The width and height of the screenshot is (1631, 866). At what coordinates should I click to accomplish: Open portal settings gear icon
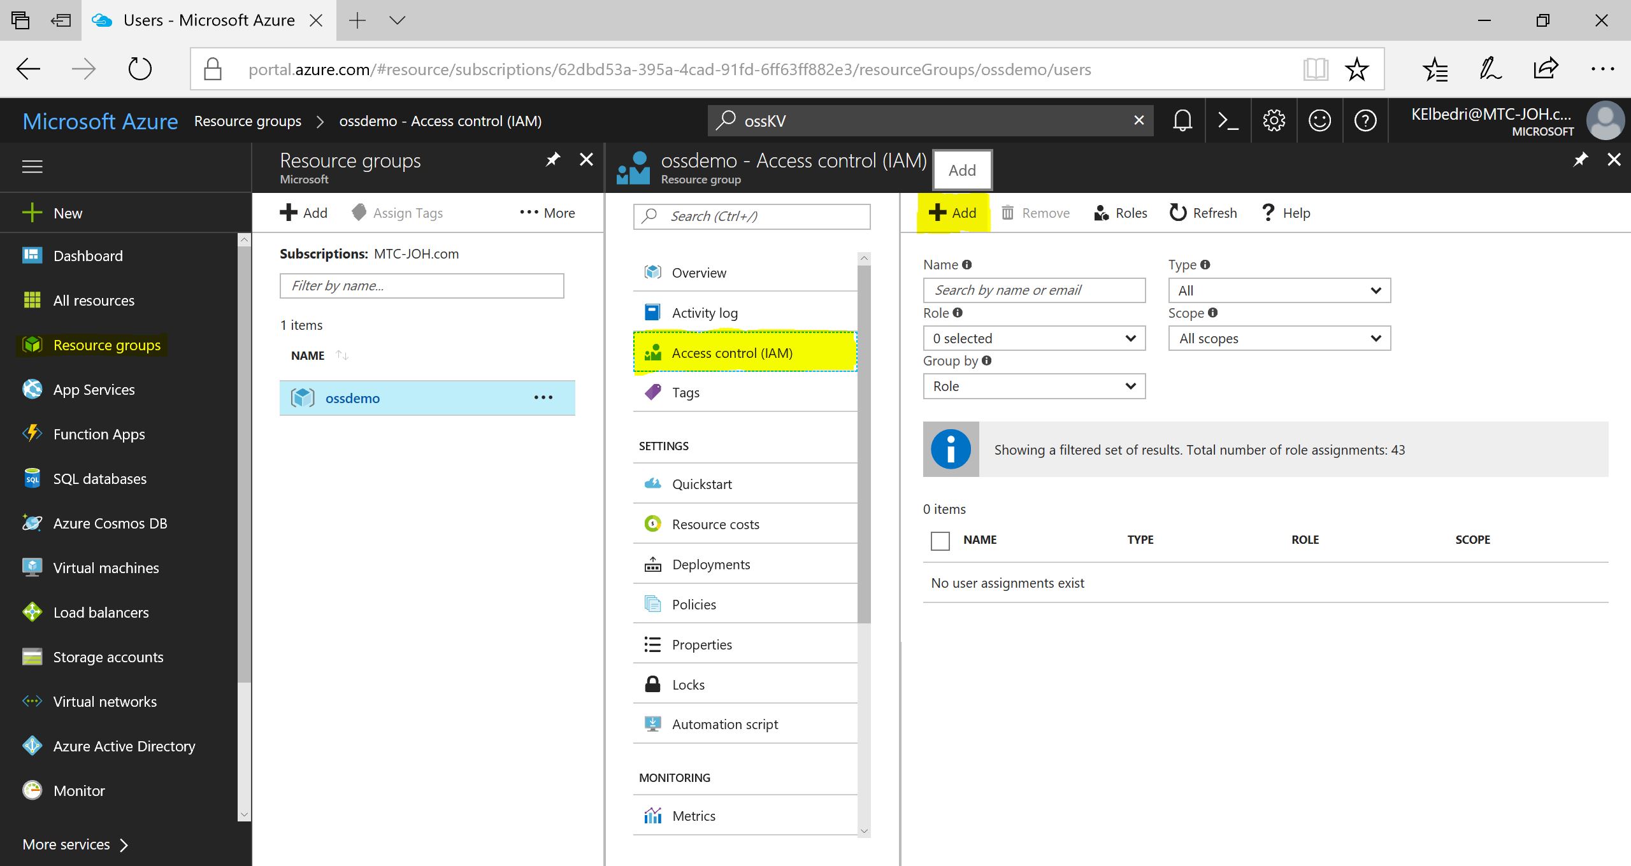pyautogui.click(x=1274, y=120)
